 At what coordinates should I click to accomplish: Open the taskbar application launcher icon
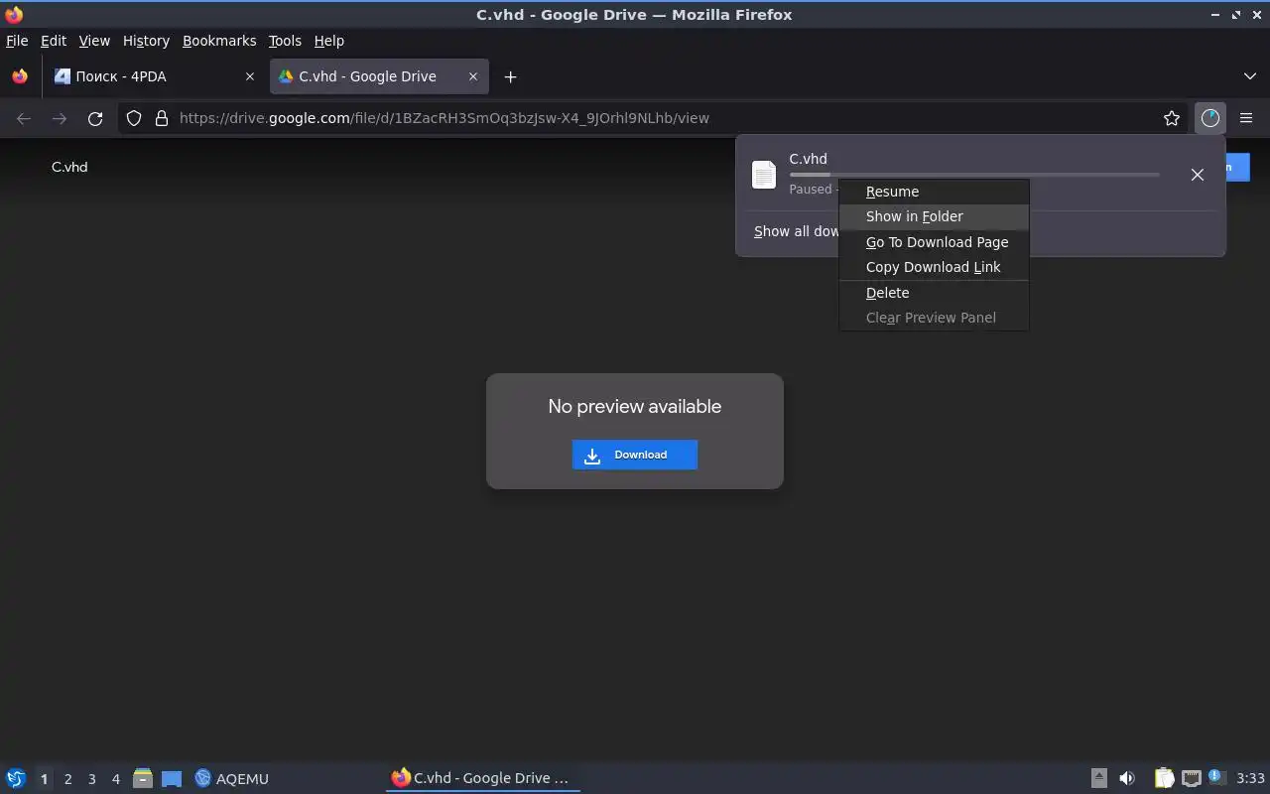pyautogui.click(x=16, y=778)
